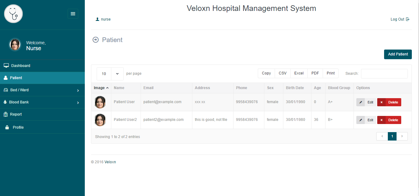Click the pencil icon for Patient User

click(360, 102)
